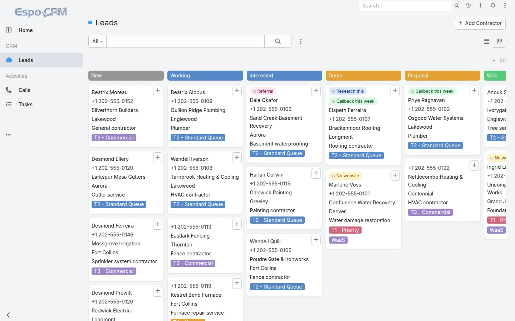Click Confluence Water Recovery text
The width and height of the screenshot is (515, 321).
click(362, 203)
